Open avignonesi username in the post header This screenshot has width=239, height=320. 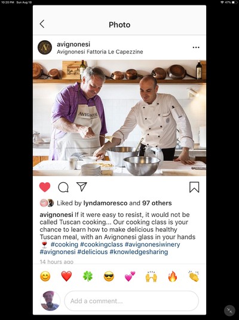73,44
